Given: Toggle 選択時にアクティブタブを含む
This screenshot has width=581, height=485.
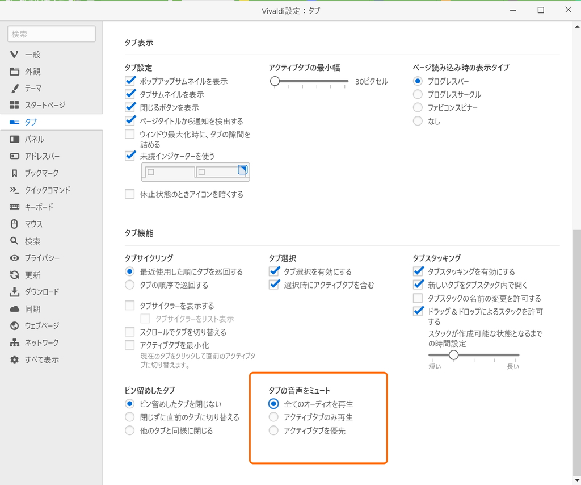Looking at the screenshot, I should [274, 285].
